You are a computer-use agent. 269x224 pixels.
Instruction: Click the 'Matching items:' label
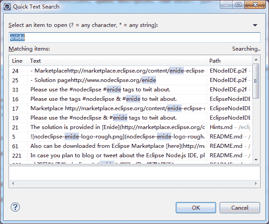pos(29,49)
